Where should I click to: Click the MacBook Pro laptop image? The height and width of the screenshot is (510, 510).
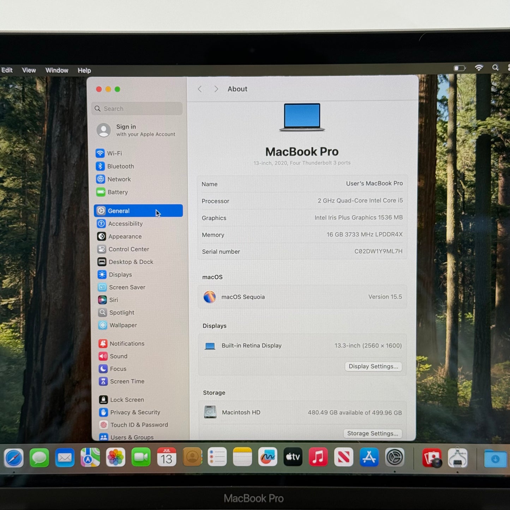(x=302, y=117)
